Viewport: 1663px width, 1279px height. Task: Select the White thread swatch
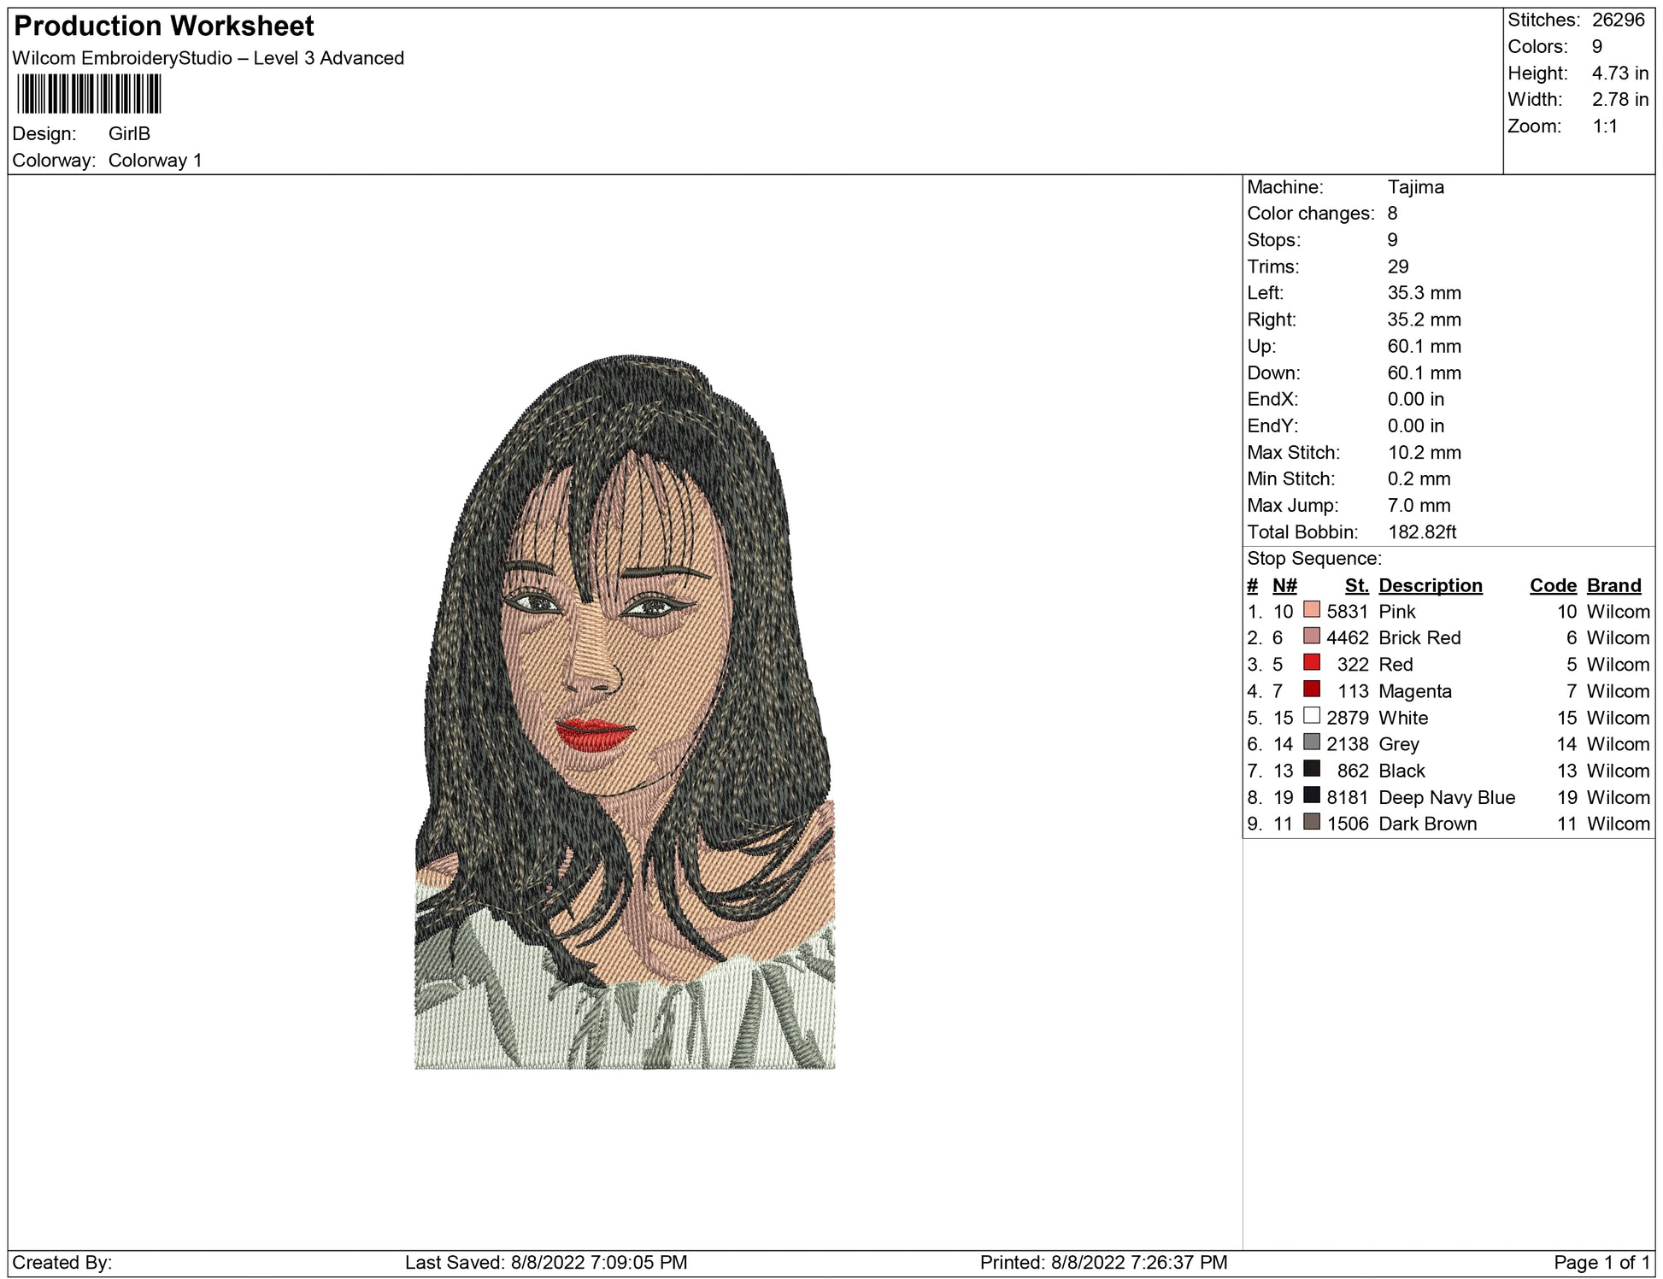coord(1311,716)
